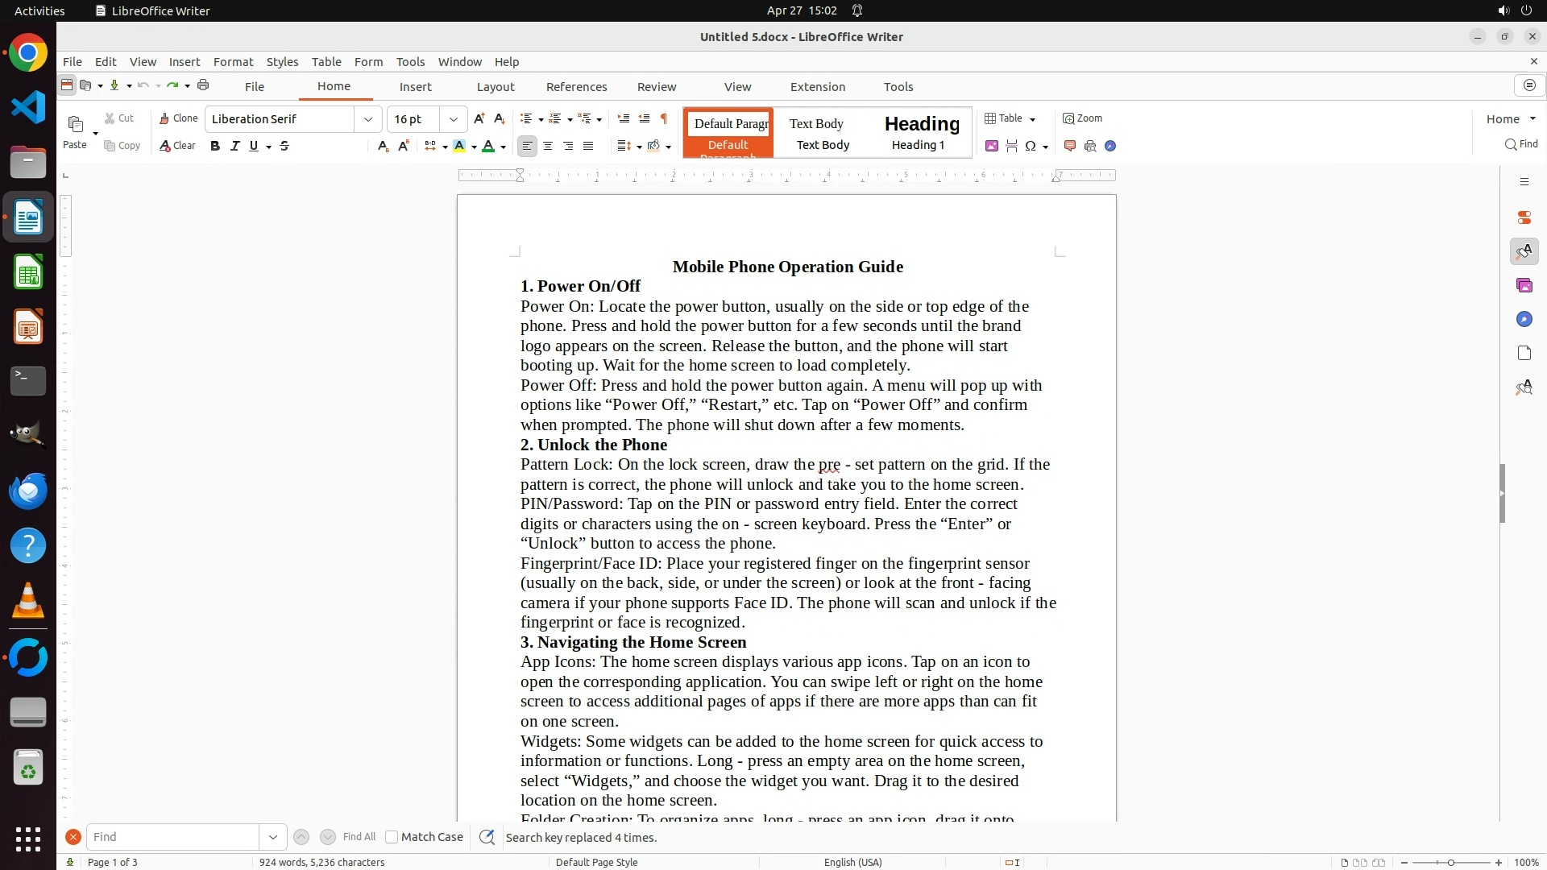Switch to the References tab
Image resolution: width=1547 pixels, height=870 pixels.
click(576, 87)
